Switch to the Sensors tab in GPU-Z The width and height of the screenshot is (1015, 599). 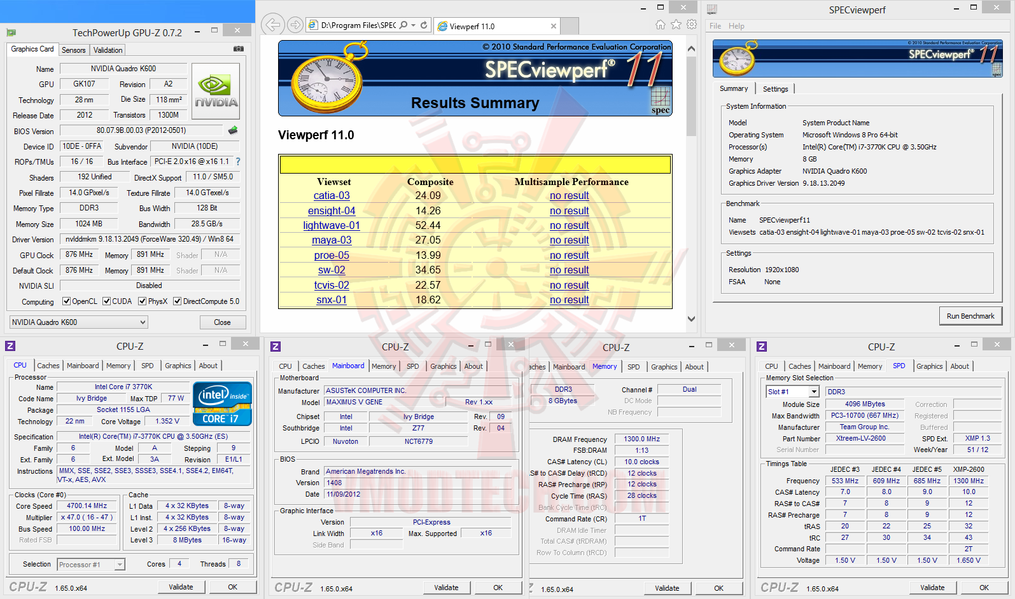pyautogui.click(x=73, y=50)
